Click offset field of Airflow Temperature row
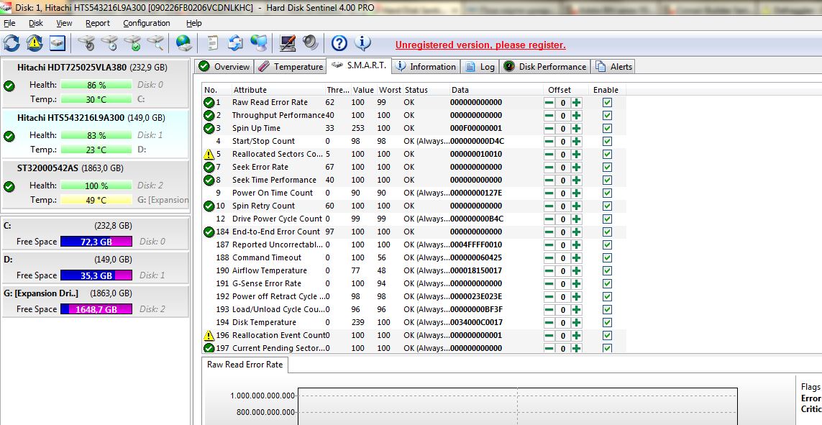This screenshot has width=822, height=425. (x=562, y=271)
